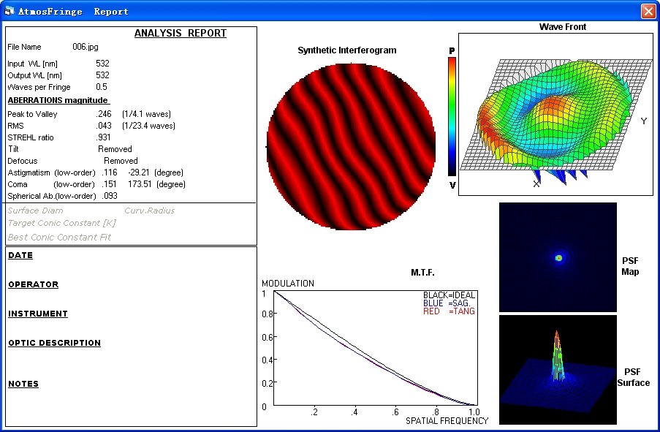
Task: Open the Report menu
Action: pyautogui.click(x=112, y=11)
